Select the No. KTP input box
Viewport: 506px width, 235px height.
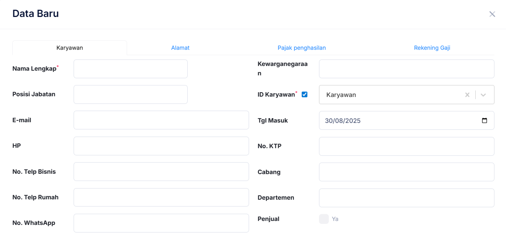(x=406, y=146)
